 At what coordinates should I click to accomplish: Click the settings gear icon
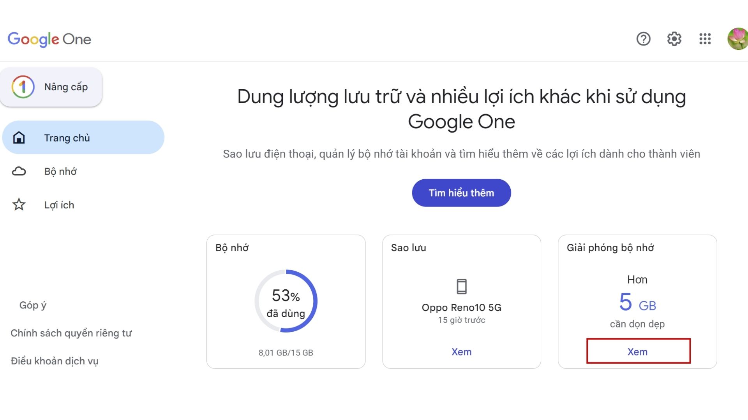[x=674, y=38]
